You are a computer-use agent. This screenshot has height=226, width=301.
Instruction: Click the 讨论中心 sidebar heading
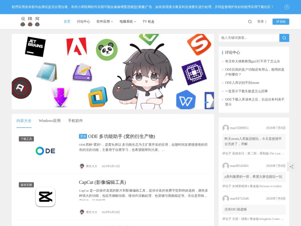click(x=233, y=52)
